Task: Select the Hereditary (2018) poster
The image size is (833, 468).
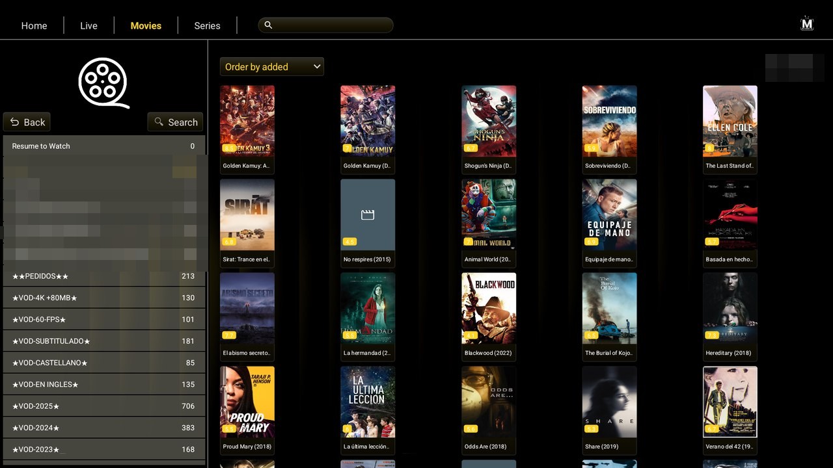Action: click(730, 308)
